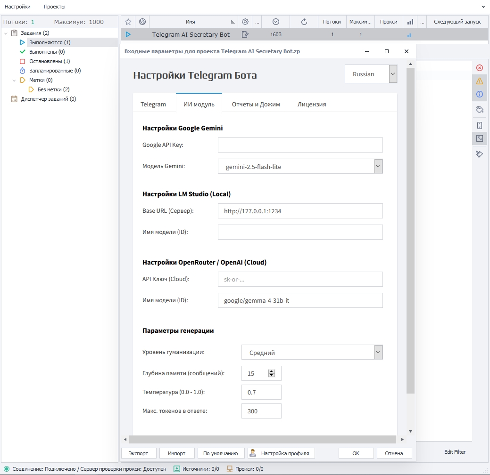Open the Russian language dropdown
This screenshot has height=475, width=490.
393,74
